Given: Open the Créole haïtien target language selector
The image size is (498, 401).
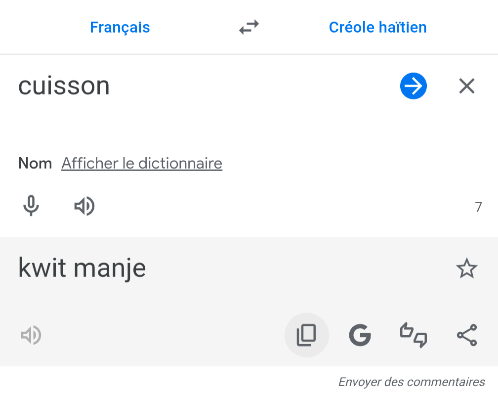Looking at the screenshot, I should (377, 27).
